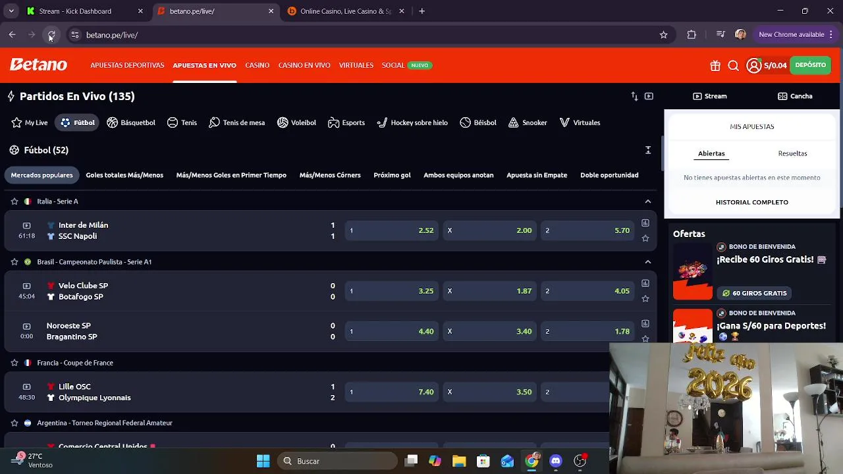This screenshot has height=474, width=843.
Task: Open stream icon for Velo Clube SP match
Action: [26, 286]
